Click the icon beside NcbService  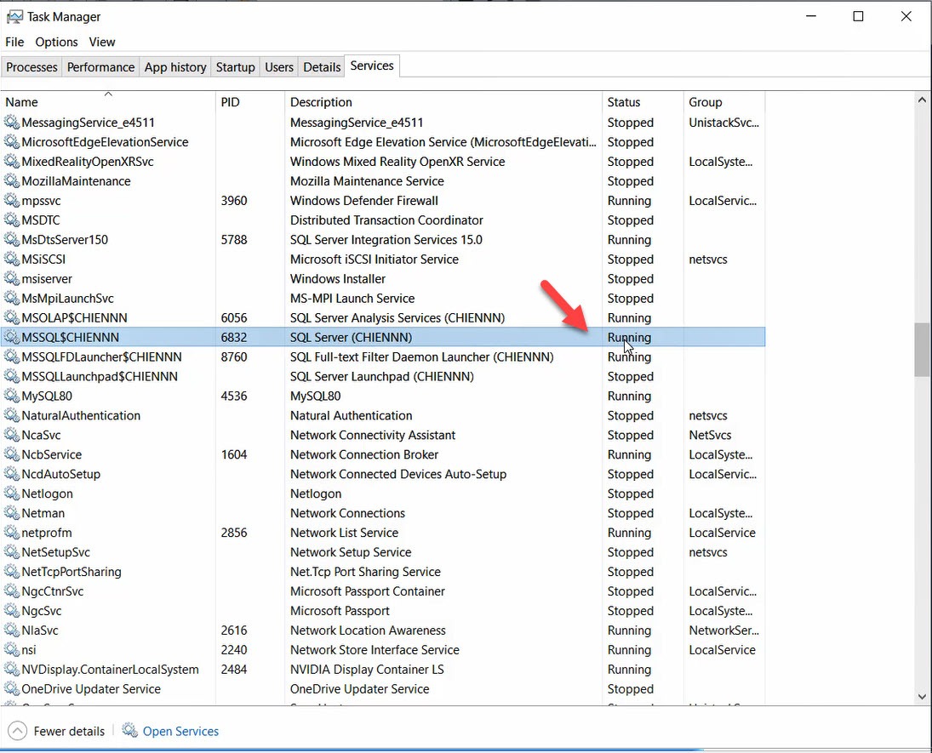click(x=12, y=454)
